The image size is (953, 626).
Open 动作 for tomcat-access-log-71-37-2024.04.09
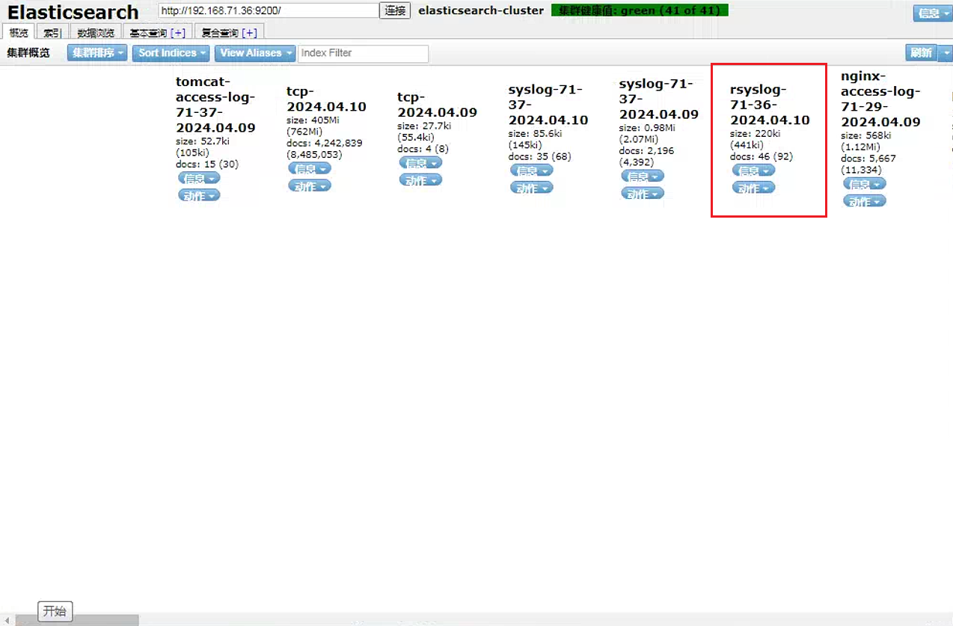tap(199, 195)
